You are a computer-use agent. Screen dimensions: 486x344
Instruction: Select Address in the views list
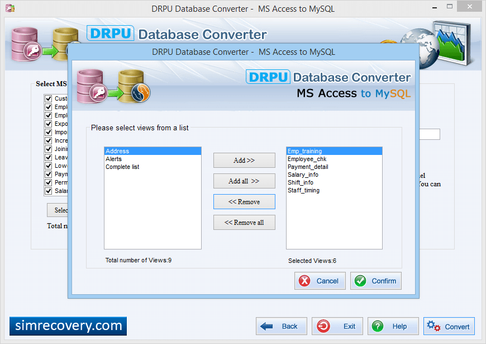[x=153, y=151]
